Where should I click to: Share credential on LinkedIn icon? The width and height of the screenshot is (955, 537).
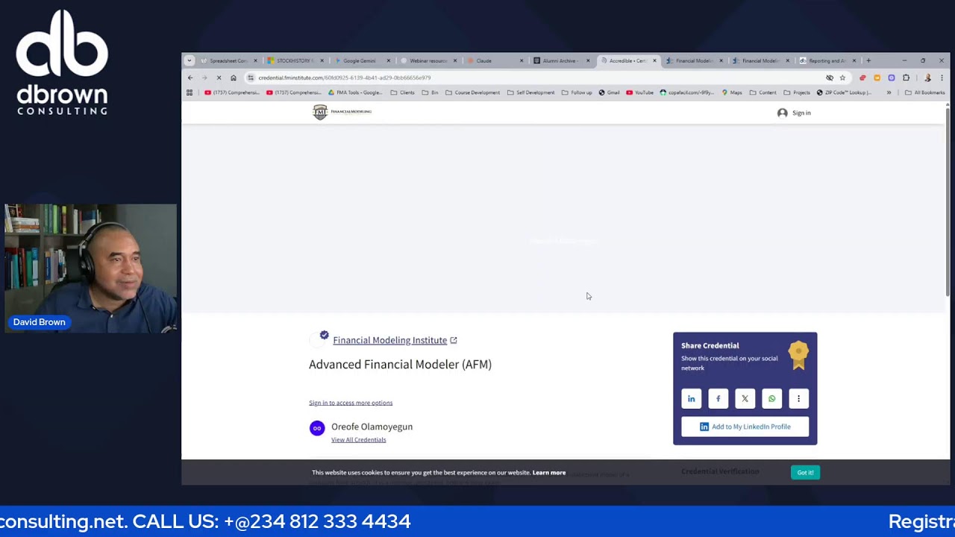(x=692, y=398)
